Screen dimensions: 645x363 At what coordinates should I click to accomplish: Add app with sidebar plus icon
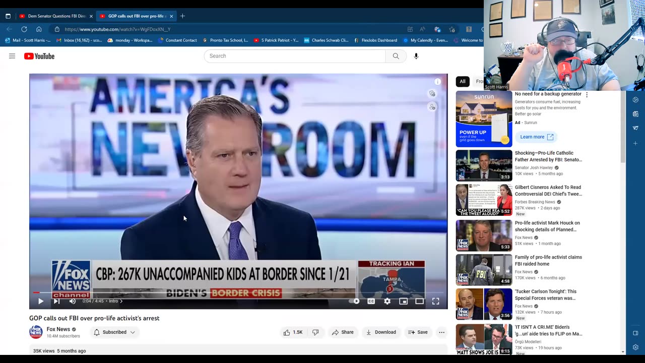(635, 143)
